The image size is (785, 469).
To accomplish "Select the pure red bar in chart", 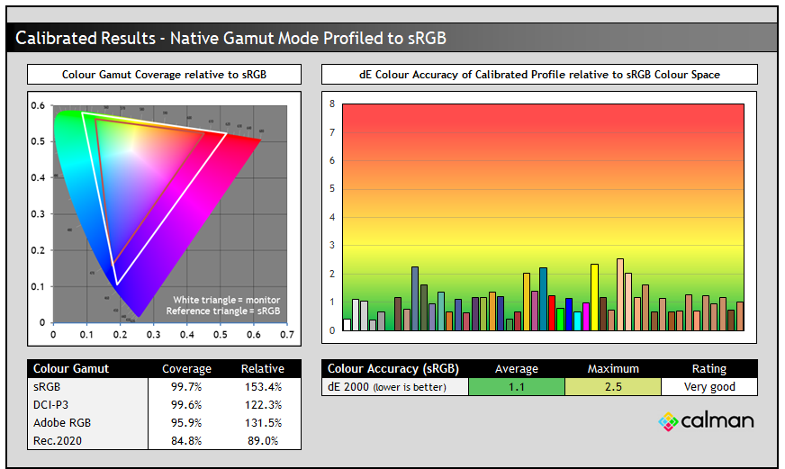I will (x=552, y=313).
